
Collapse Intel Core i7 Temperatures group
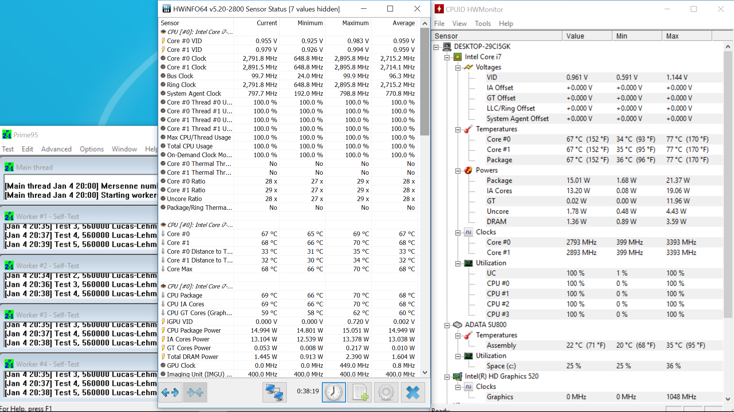(x=458, y=130)
